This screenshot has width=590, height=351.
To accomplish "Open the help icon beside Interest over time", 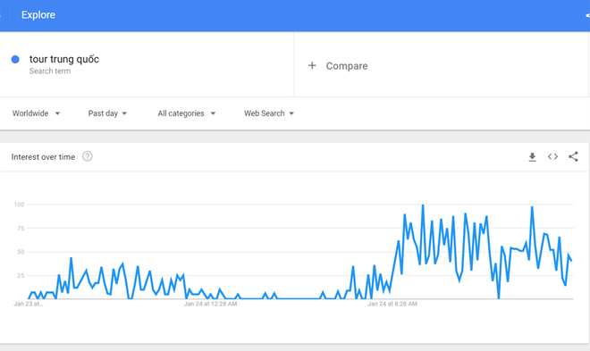I will click(x=88, y=156).
